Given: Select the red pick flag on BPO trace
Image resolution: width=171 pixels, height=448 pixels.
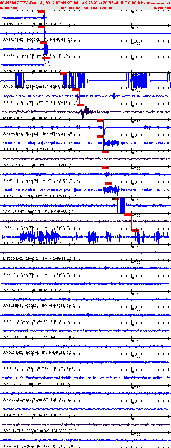Looking at the screenshot, I should tap(135, 230).
